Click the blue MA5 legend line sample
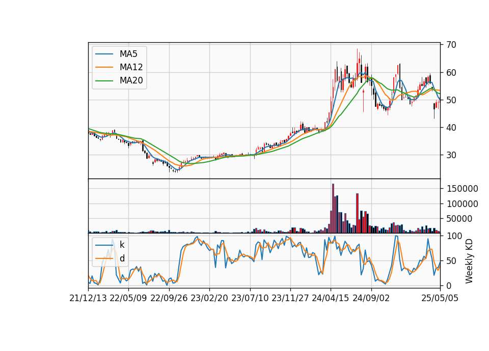Viewport: 489px width, 351px height. pyautogui.click(x=104, y=54)
